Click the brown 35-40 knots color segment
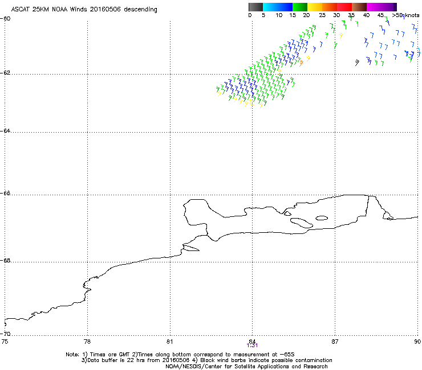The width and height of the screenshot is (422, 370). [359, 7]
